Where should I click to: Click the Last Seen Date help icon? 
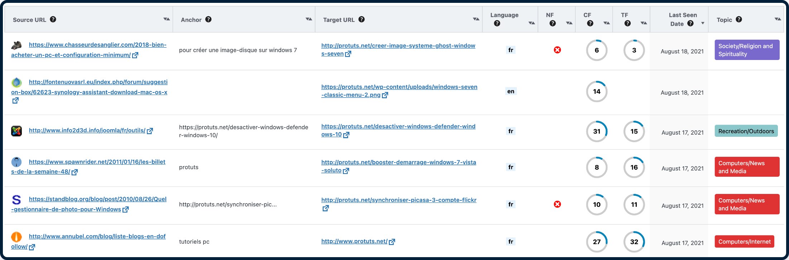point(691,23)
